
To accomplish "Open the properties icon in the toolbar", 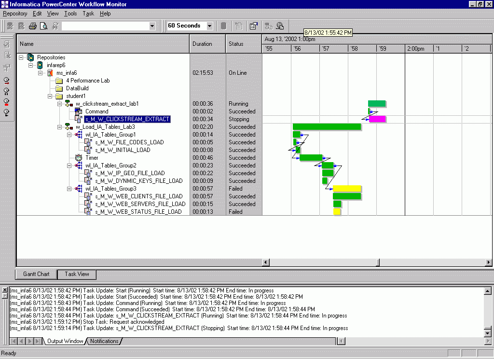I will pos(254,26).
